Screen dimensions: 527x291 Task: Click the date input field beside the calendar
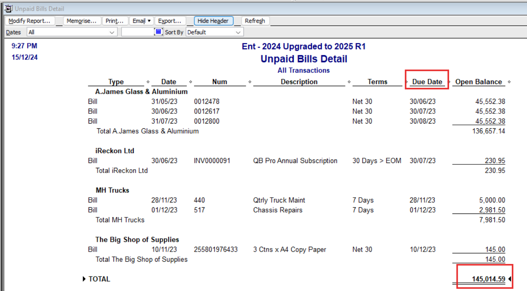[138, 32]
